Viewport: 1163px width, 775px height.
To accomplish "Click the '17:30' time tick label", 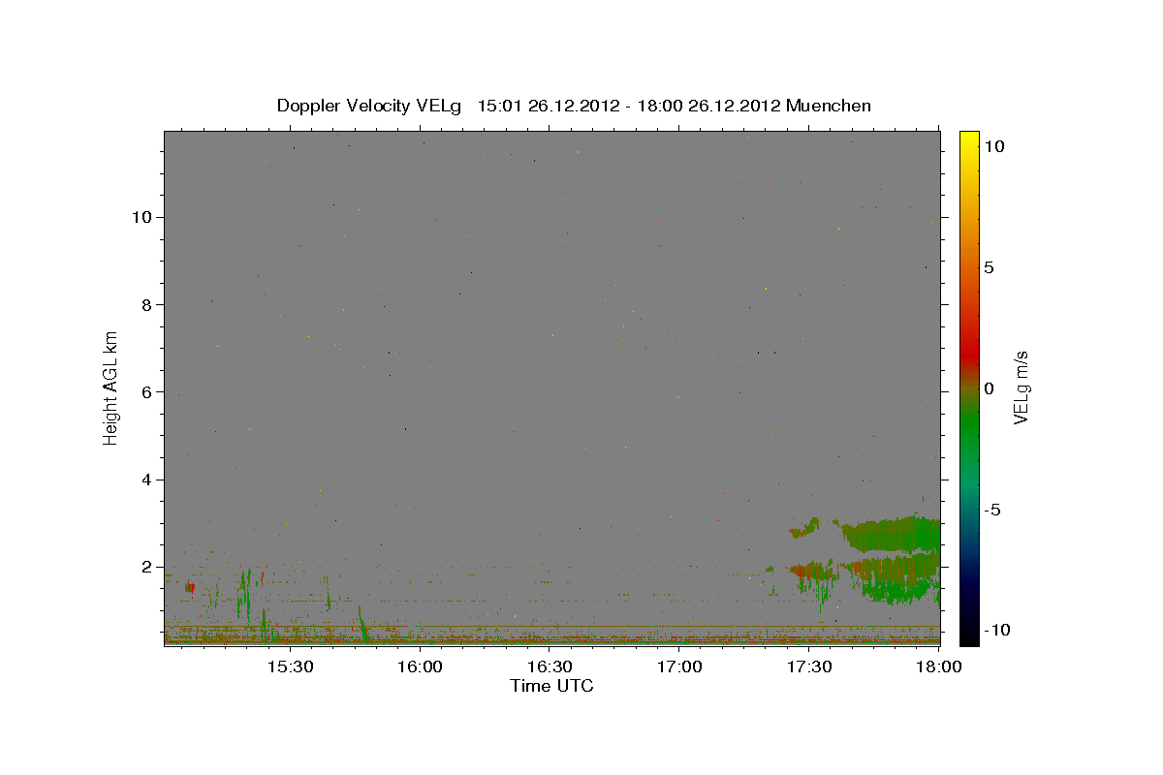I will 809,666.
